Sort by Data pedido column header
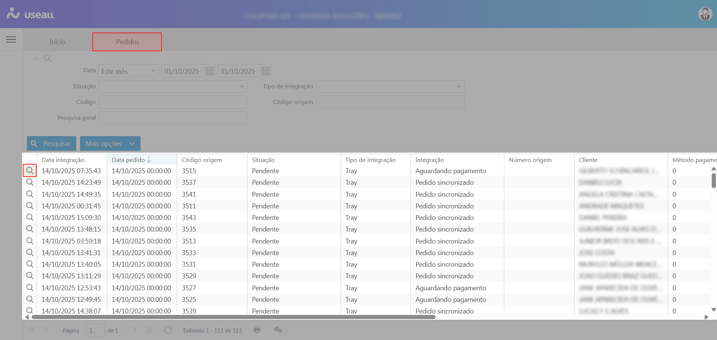 click(x=128, y=160)
